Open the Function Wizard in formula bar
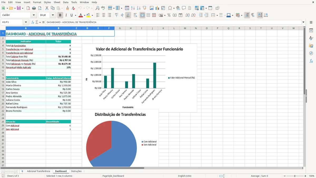Viewport: 316px width, 178px height. [x=33, y=22]
